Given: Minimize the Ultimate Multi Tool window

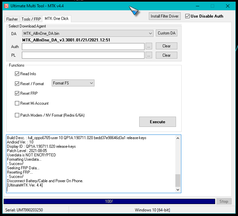Looking at the screenshot, I should pos(197,6).
